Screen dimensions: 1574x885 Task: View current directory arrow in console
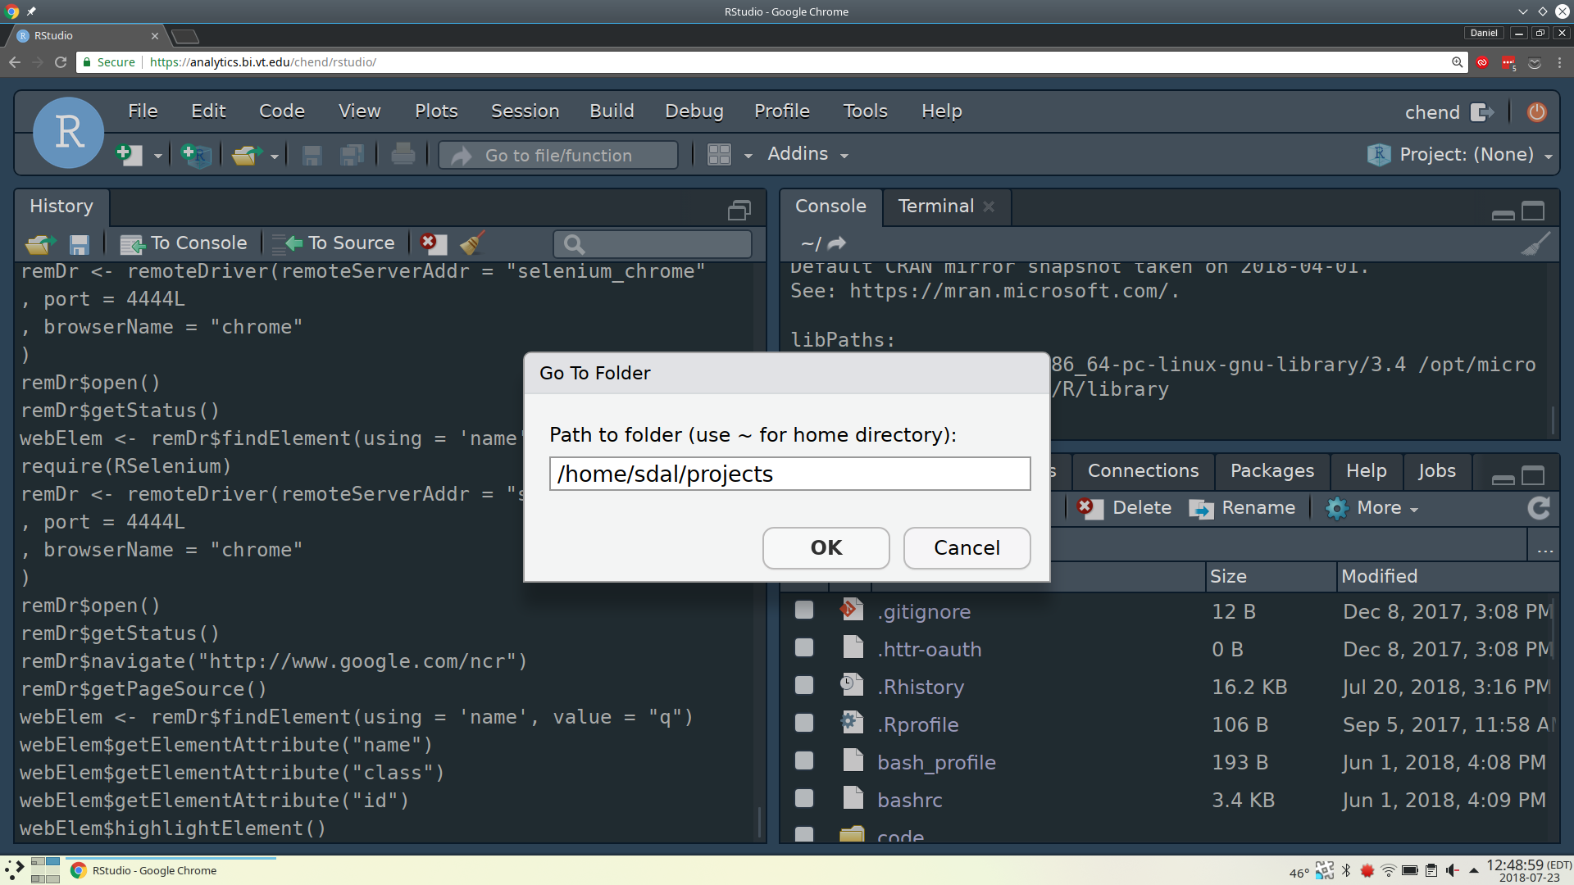(x=837, y=243)
